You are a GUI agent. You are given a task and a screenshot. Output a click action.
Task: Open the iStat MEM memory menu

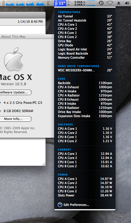[x=50, y=3]
